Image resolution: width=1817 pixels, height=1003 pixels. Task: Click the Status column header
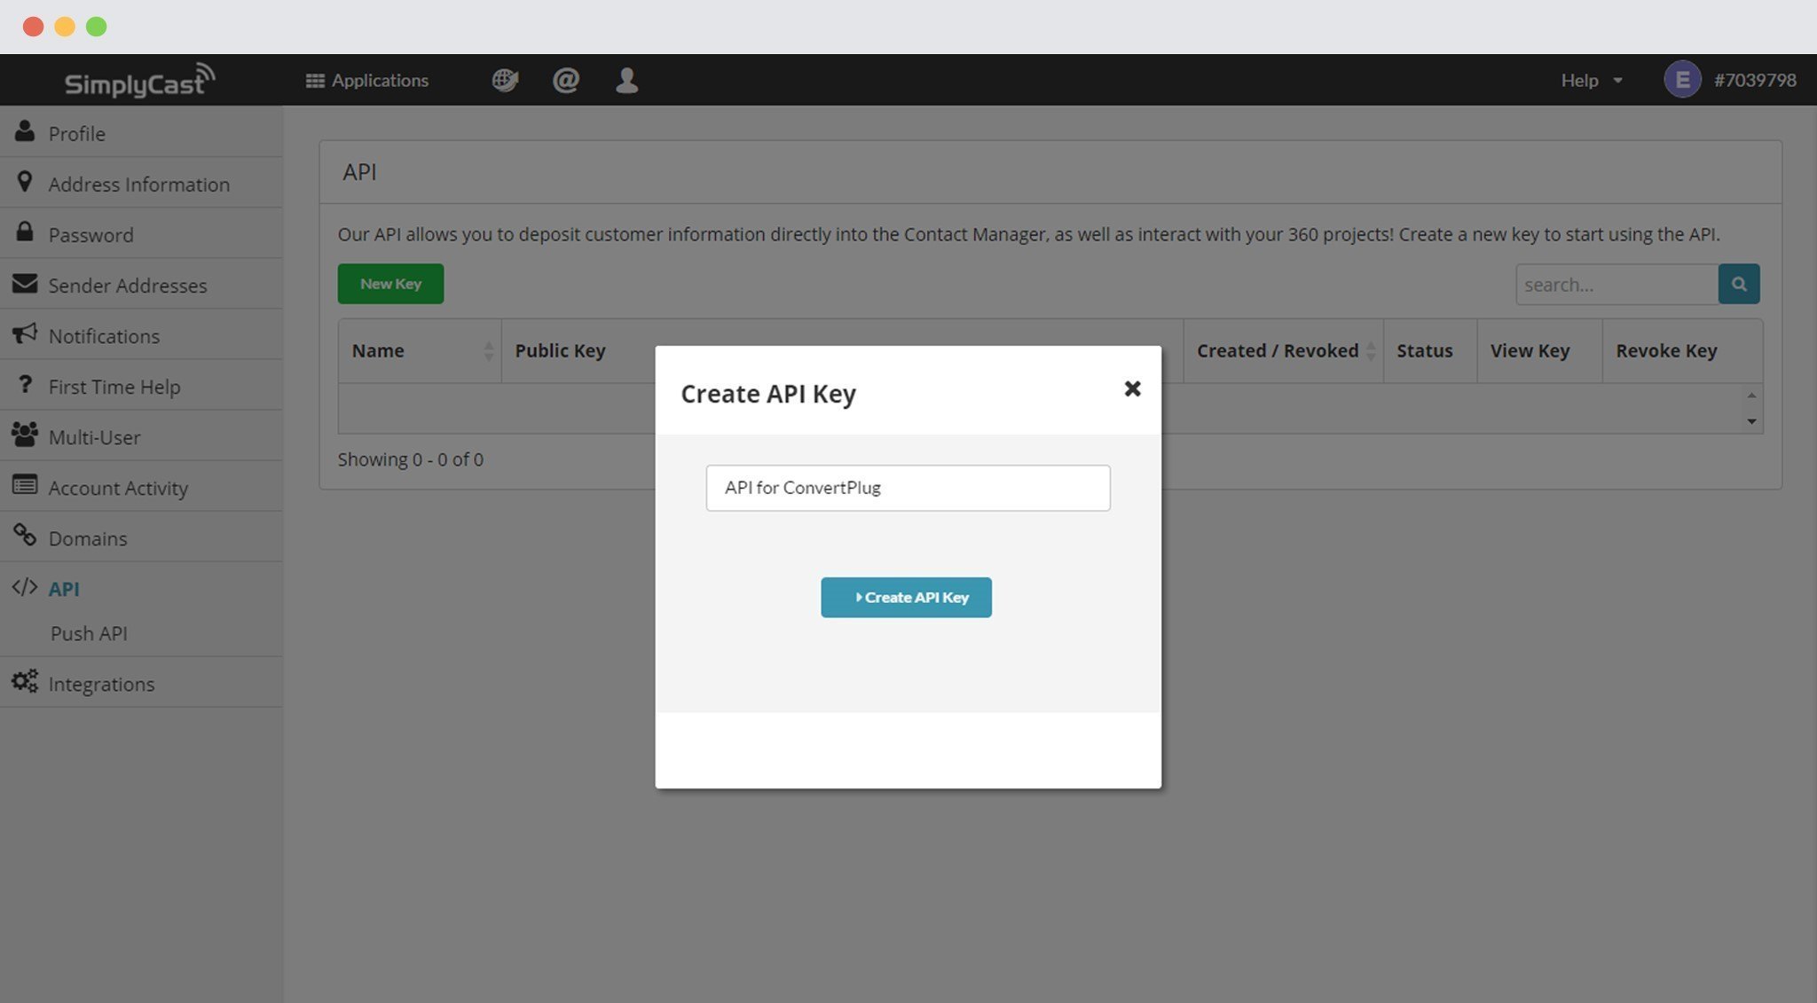[x=1429, y=350]
